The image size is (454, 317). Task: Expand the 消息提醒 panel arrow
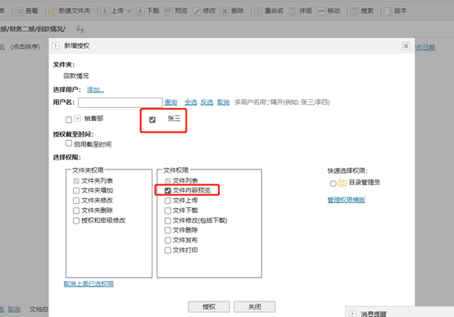[352, 314]
